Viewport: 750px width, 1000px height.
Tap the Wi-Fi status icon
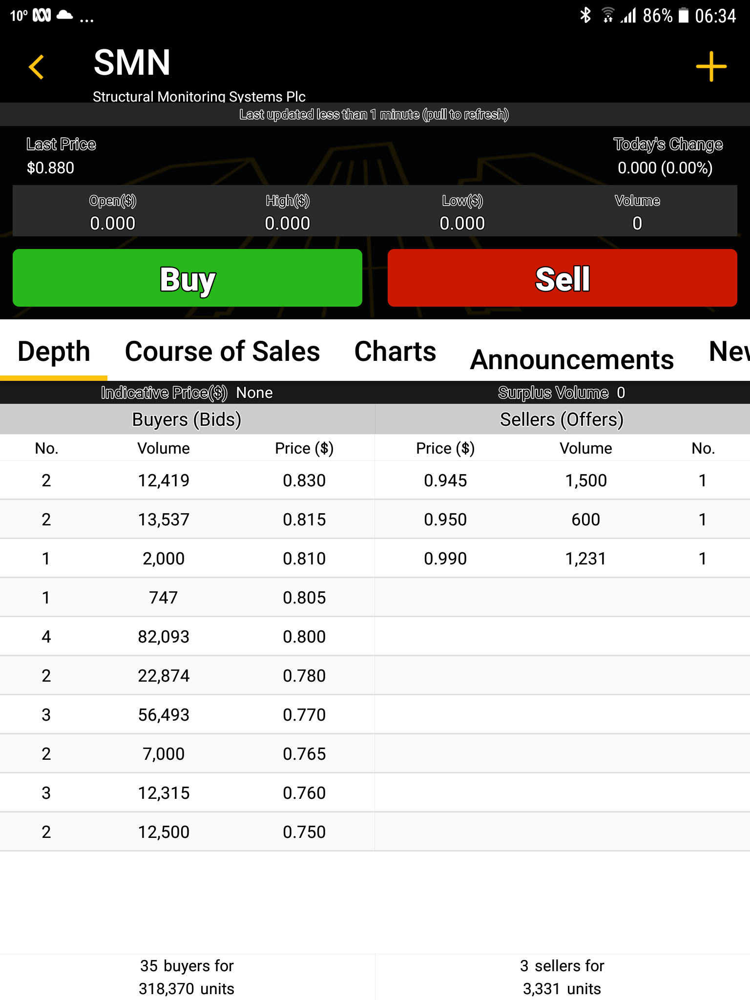click(x=608, y=16)
